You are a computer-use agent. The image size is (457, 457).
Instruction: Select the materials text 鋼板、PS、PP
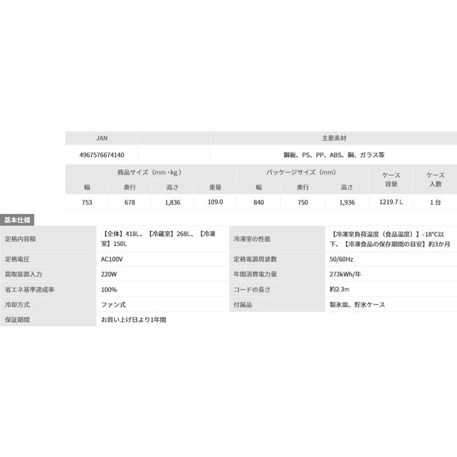click(x=303, y=155)
